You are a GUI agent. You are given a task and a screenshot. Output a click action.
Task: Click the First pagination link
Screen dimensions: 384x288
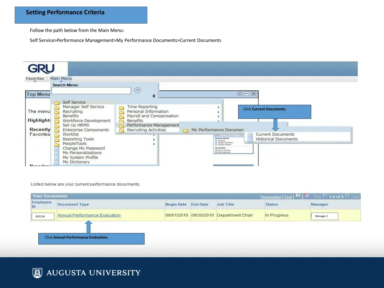point(317,196)
